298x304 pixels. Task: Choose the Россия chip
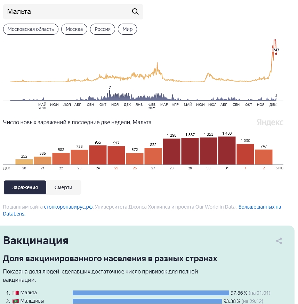(103, 29)
